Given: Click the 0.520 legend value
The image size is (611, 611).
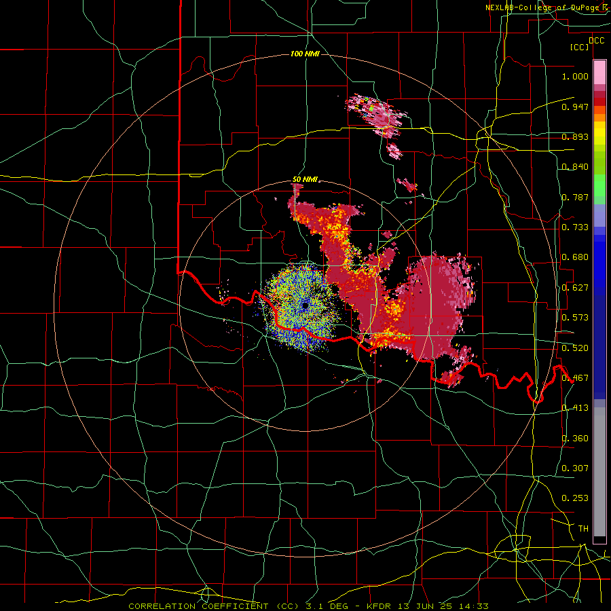Looking at the screenshot, I should 575,348.
